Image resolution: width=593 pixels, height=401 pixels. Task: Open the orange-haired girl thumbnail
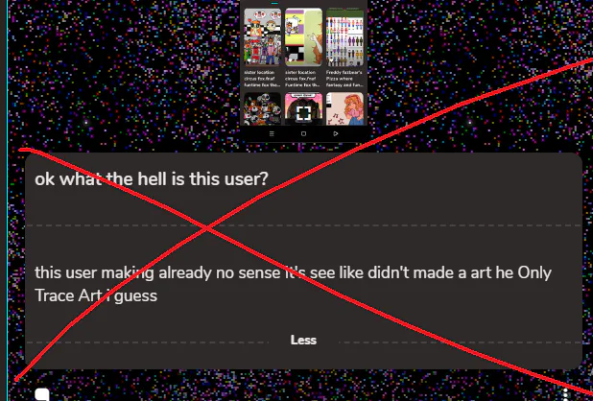point(344,108)
